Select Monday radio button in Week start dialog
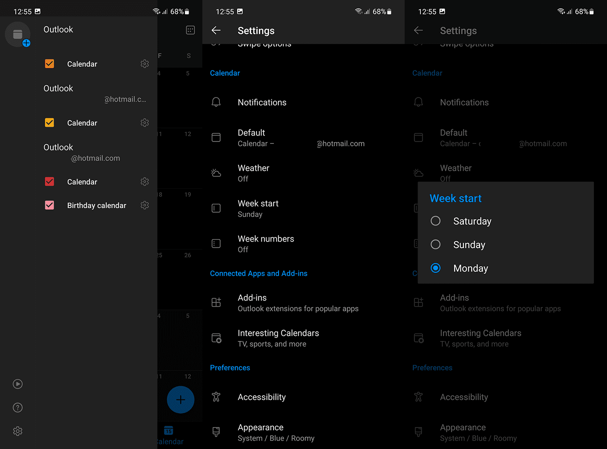 tap(435, 268)
